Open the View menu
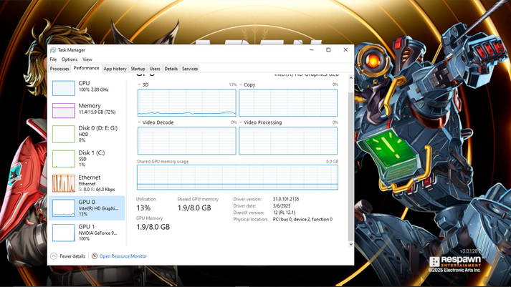Viewport: 511px width, 287px height. click(87, 59)
